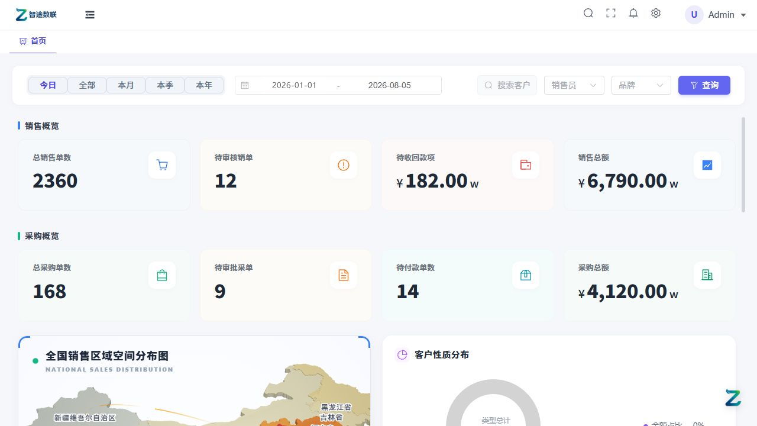The image size is (757, 426).
Task: Open the search magnifier in header
Action: coord(588,13)
